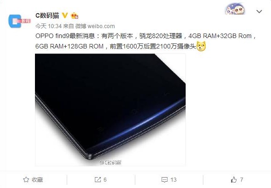Click the repost count 6
Screen dimensions: 271x188
[x=105, y=180]
